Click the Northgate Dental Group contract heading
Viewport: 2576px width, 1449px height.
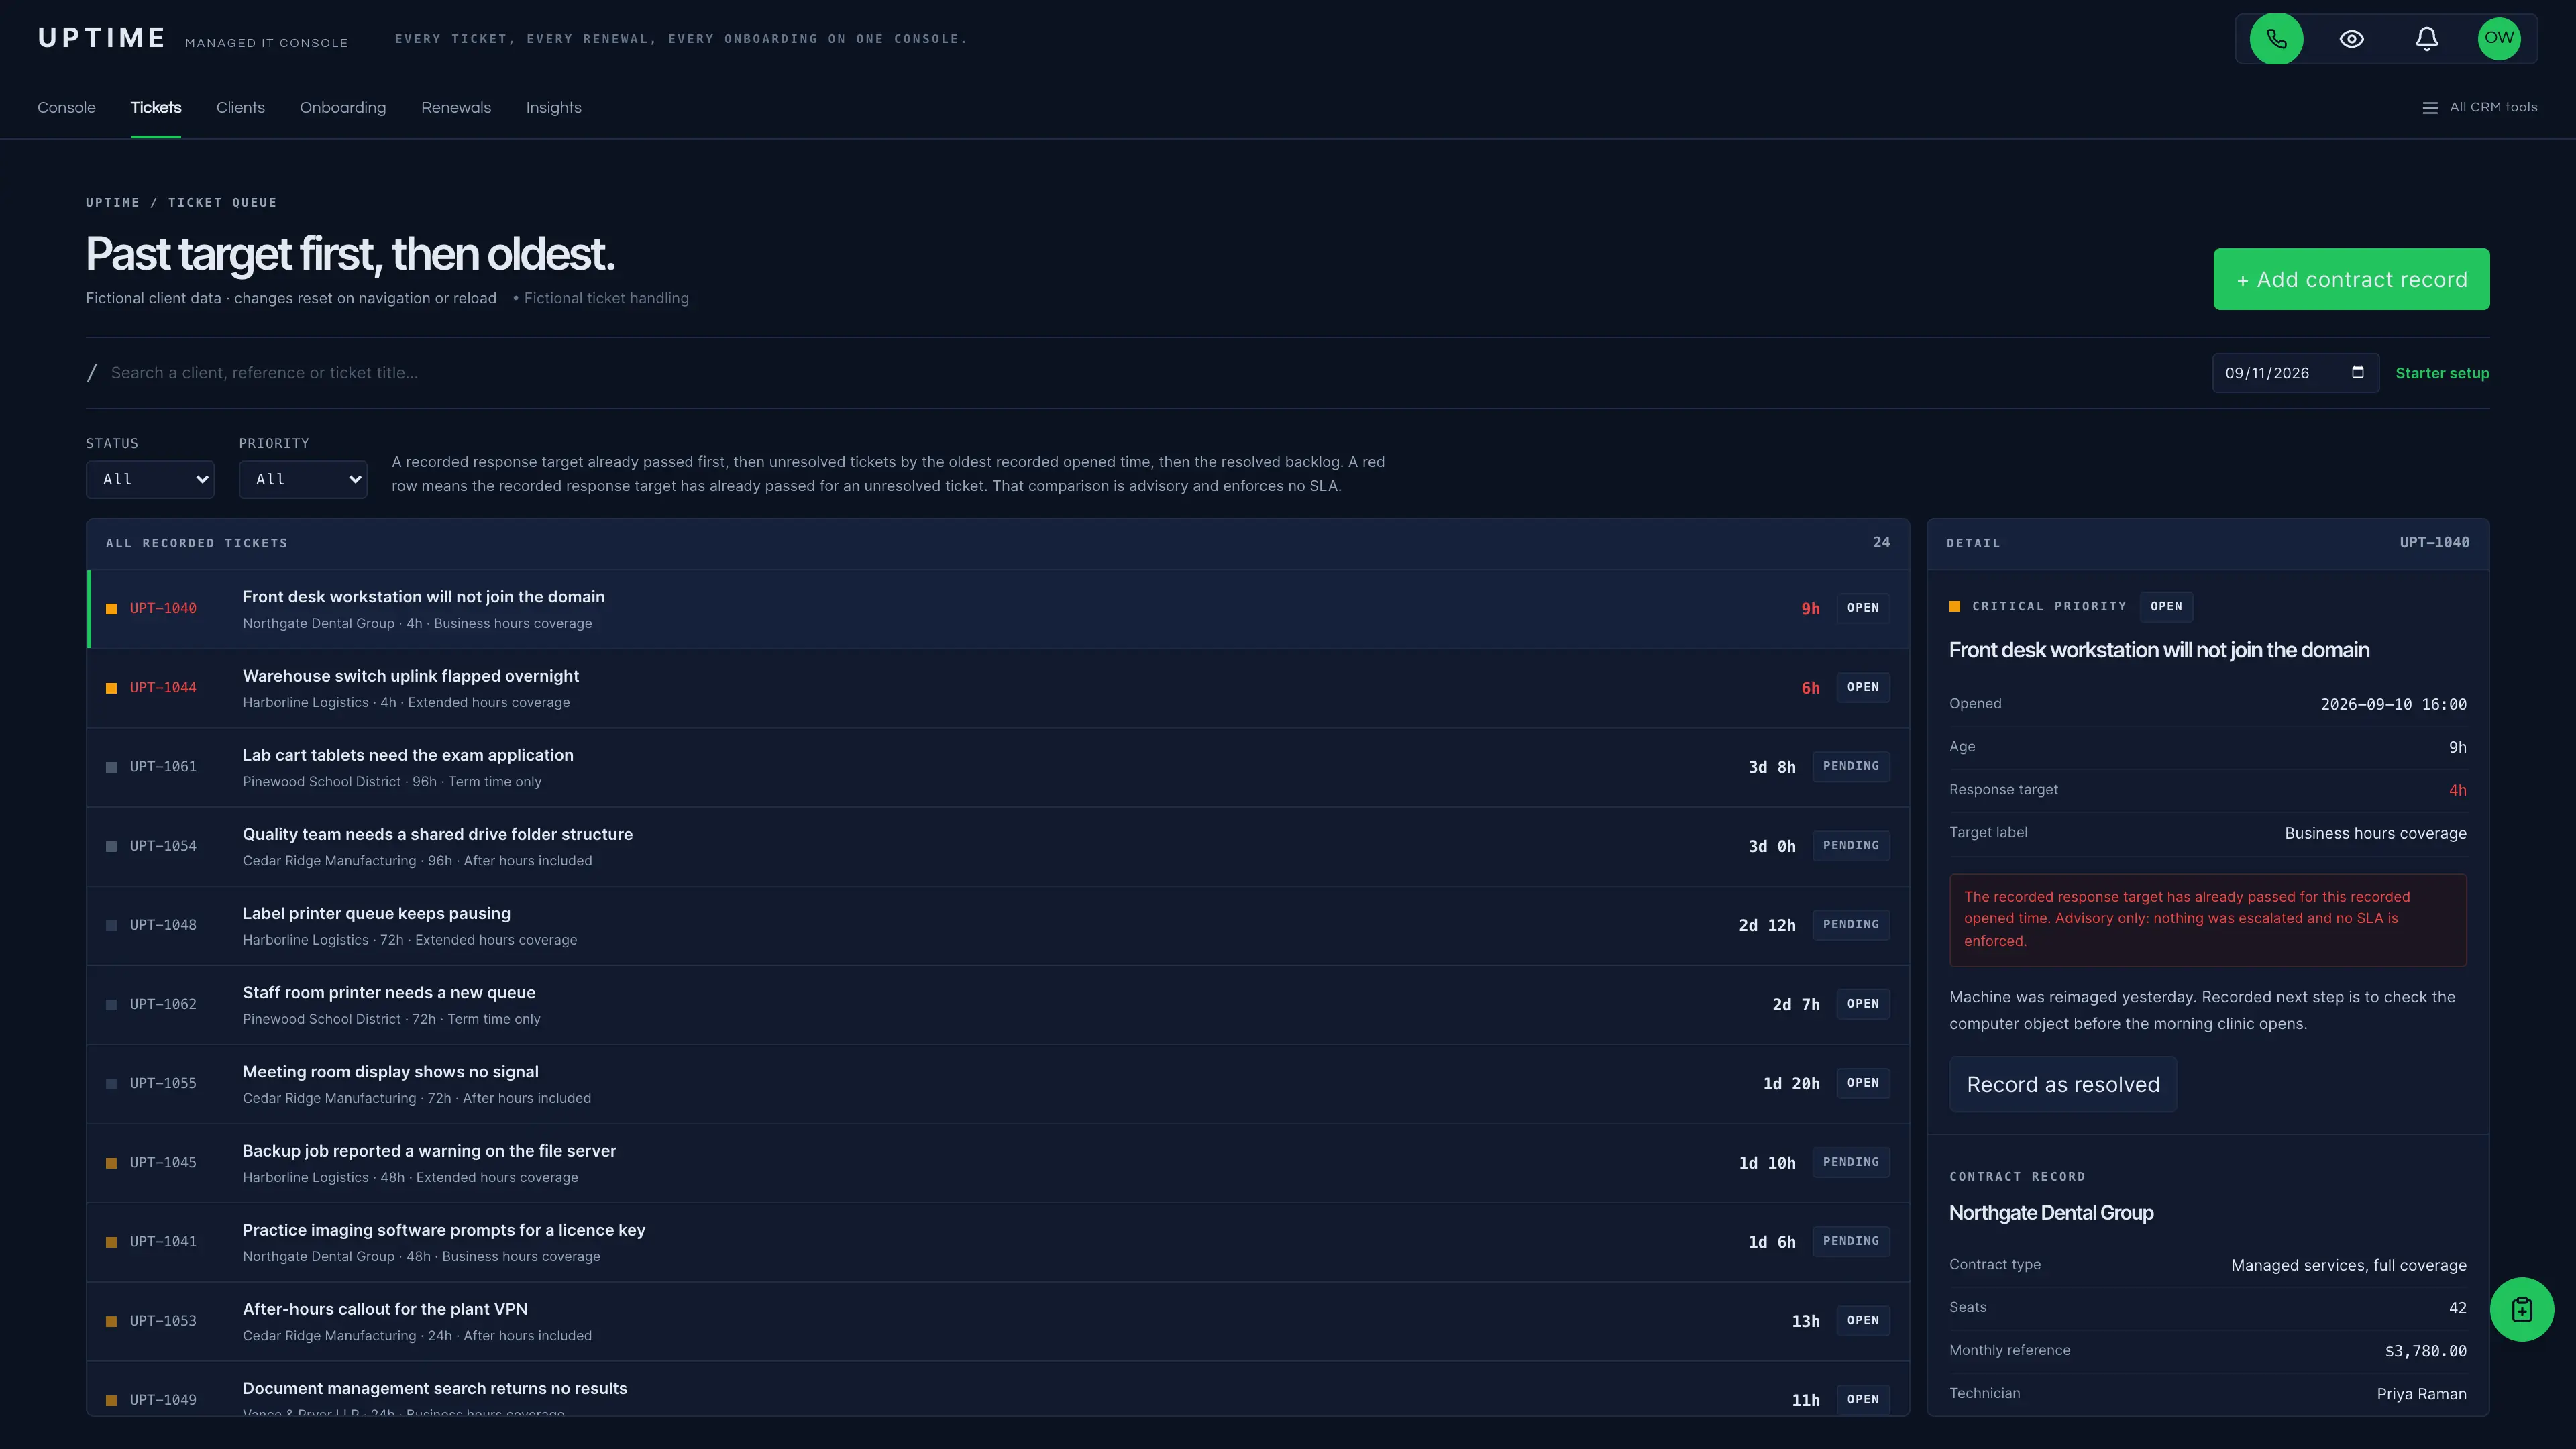pyautogui.click(x=2051, y=1212)
